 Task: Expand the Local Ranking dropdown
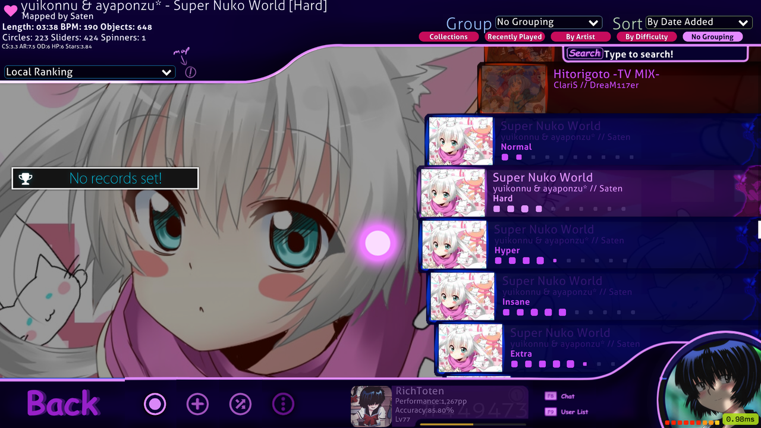pyautogui.click(x=90, y=72)
